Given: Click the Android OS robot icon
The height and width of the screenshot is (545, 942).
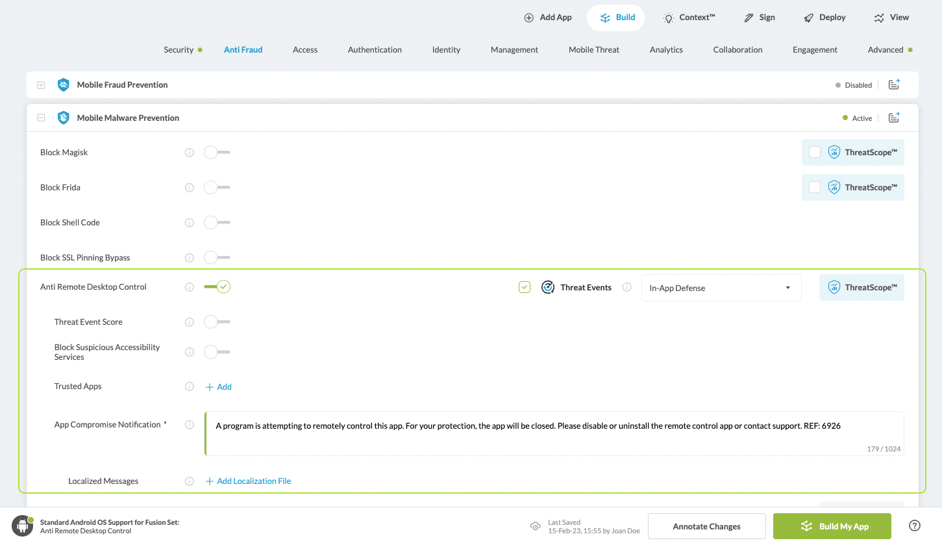Looking at the screenshot, I should point(22,526).
